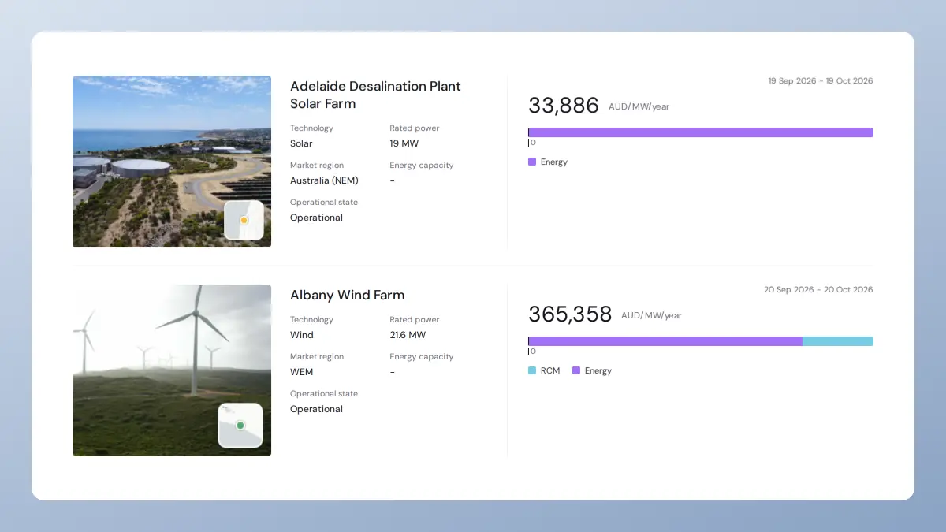946x532 pixels.
Task: Click Albany's 'Operational' state value
Action: (316, 409)
